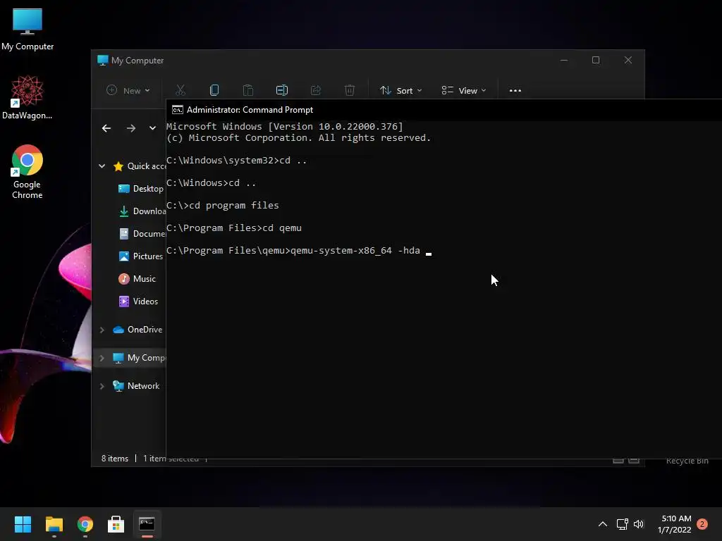Open recent locations chevron dropdown
Screen dimensions: 722x541
[152, 128]
